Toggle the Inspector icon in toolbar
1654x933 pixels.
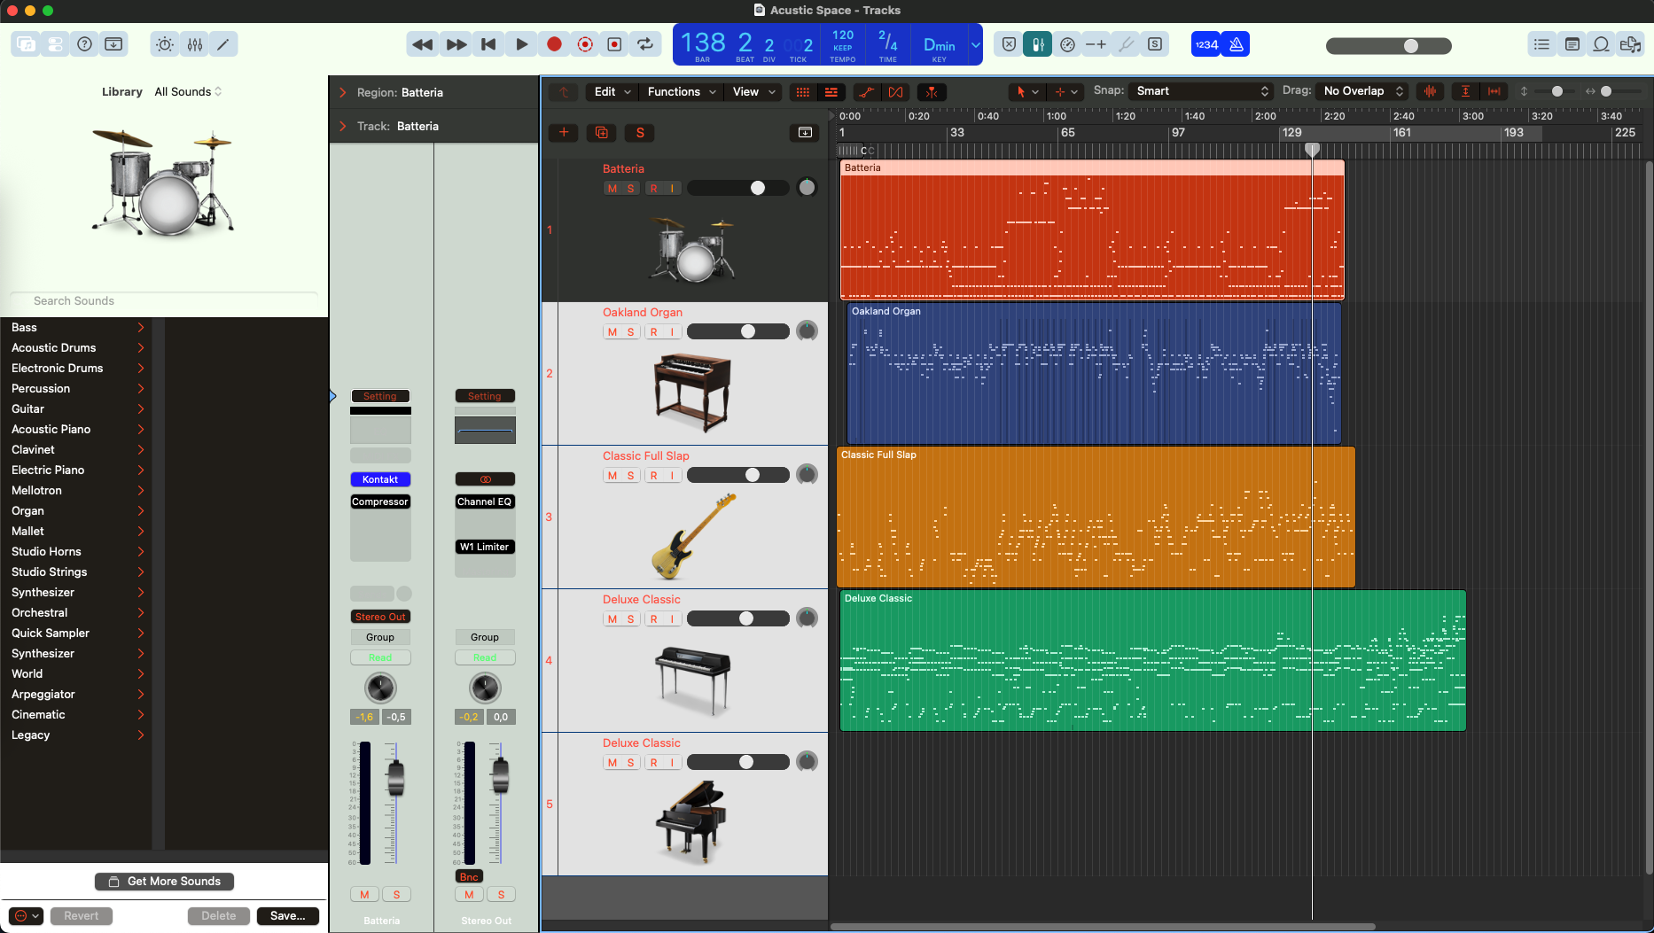point(55,44)
